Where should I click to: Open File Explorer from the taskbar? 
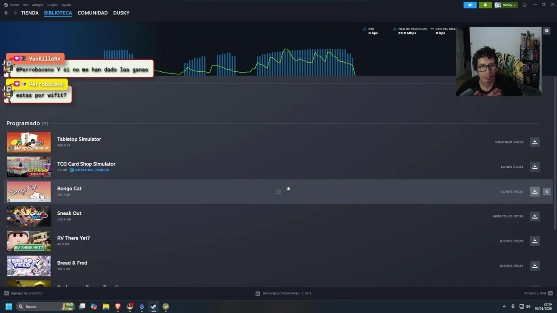106,306
